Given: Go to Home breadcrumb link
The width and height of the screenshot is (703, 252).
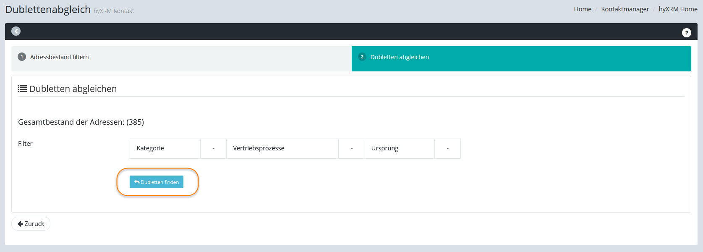Looking at the screenshot, I should pyautogui.click(x=582, y=9).
